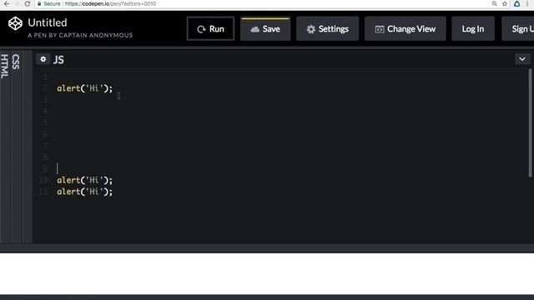The width and height of the screenshot is (534, 300).
Task: Click the JS editor vertical scrollbar
Action: click(x=530, y=122)
